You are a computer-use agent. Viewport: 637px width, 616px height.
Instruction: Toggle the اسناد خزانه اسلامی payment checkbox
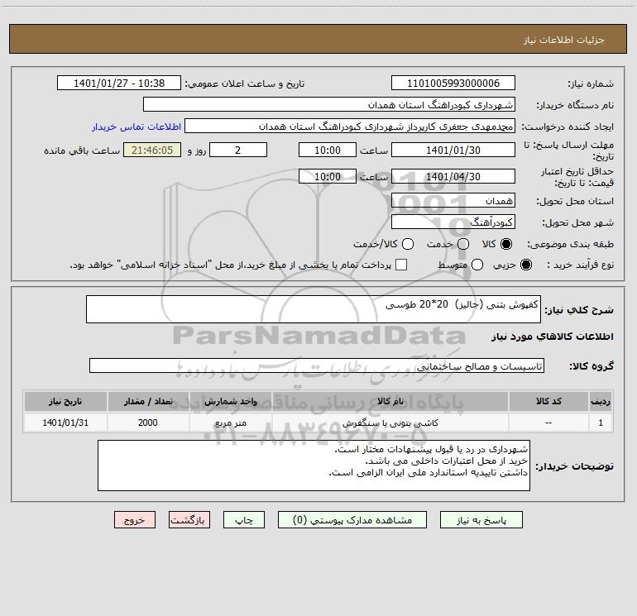pos(401,265)
